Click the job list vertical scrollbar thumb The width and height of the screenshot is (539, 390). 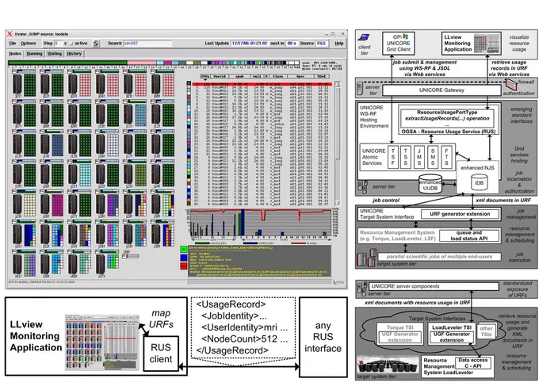pyautogui.click(x=338, y=123)
